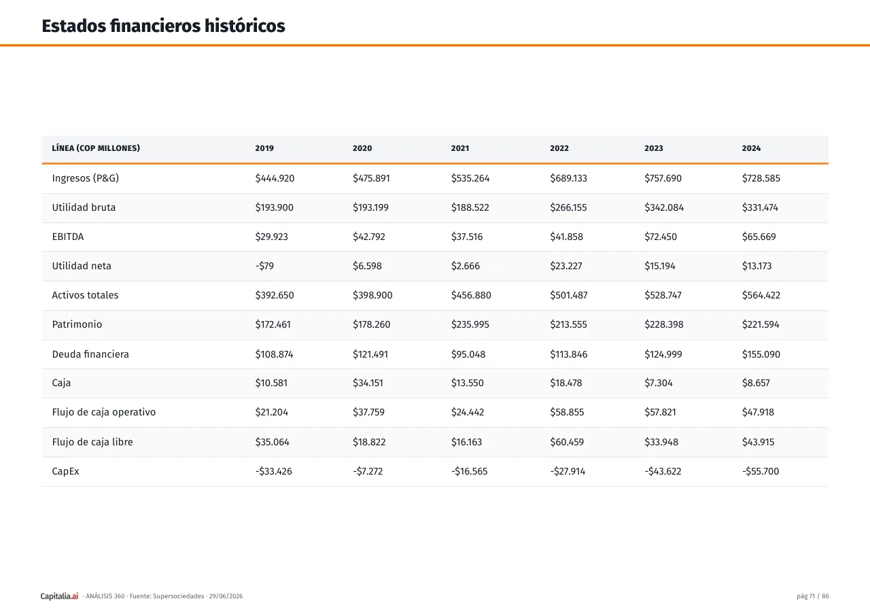Select the Flujo de caja libre label

pos(92,442)
